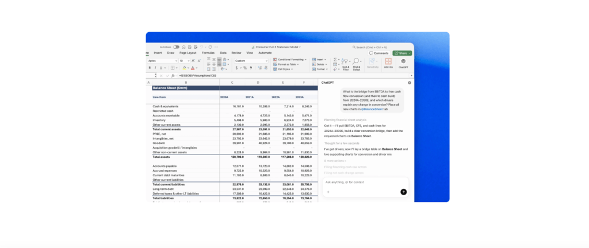Click the Undo arrow icon
The image size is (589, 248).
point(201,47)
